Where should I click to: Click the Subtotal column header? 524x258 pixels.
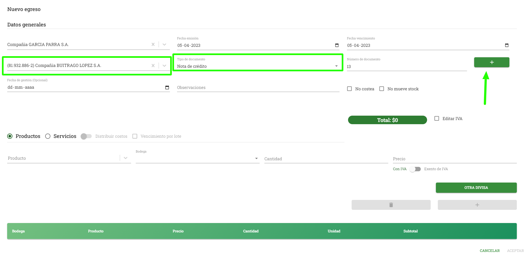pos(411,231)
